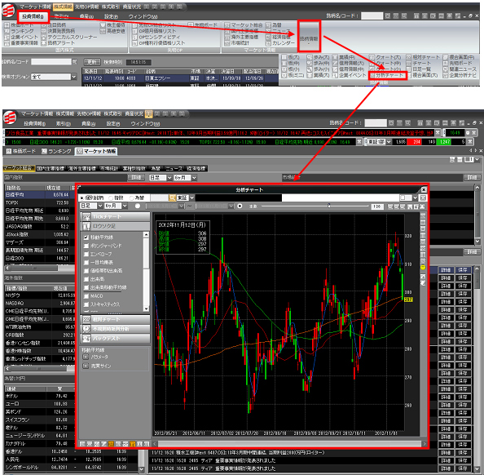Open ランキング from the 国内株式 ribbon group

tap(19, 31)
